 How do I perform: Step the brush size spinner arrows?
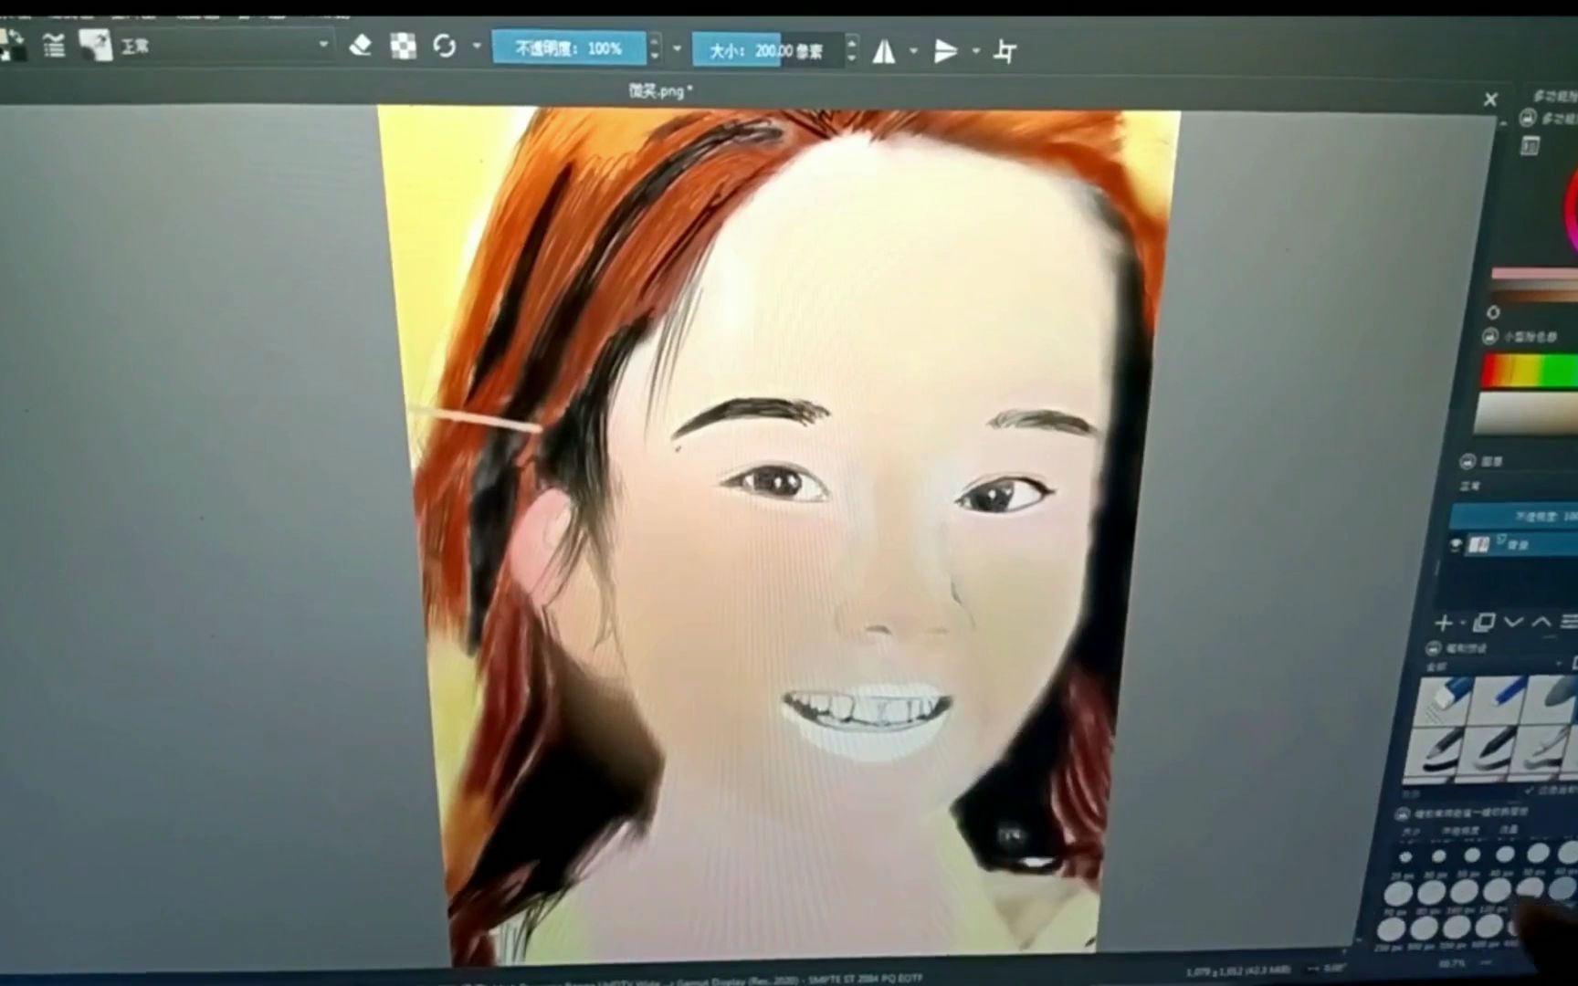pyautogui.click(x=852, y=49)
